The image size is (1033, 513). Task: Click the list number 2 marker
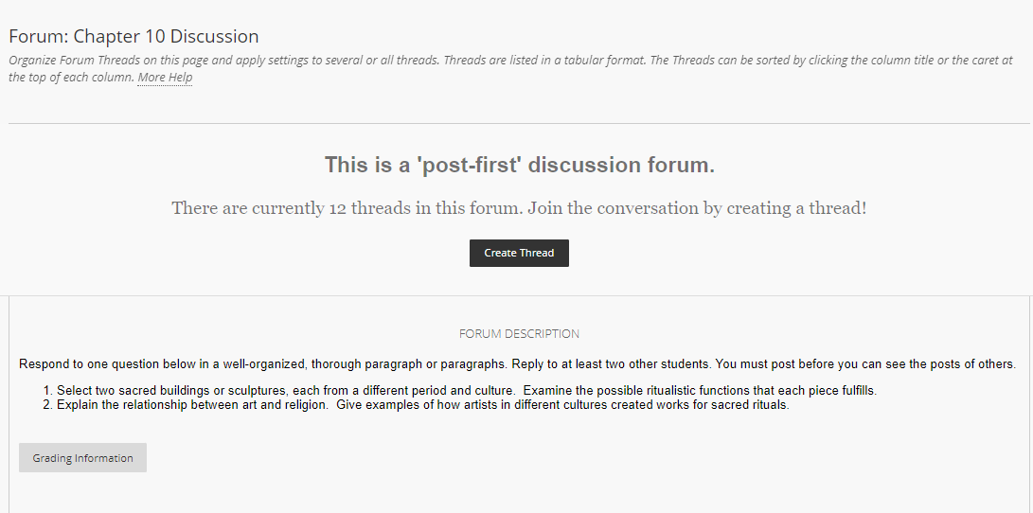(47, 405)
